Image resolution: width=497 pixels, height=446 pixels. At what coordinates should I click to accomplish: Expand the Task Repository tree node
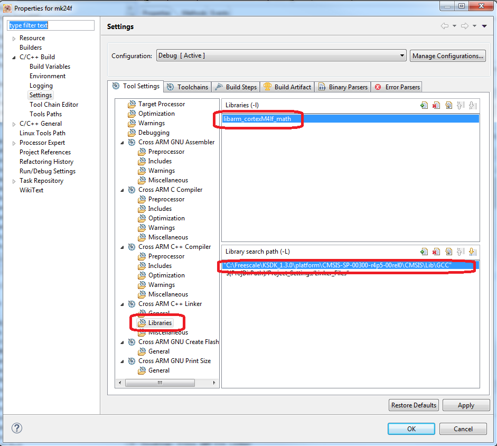click(14, 181)
